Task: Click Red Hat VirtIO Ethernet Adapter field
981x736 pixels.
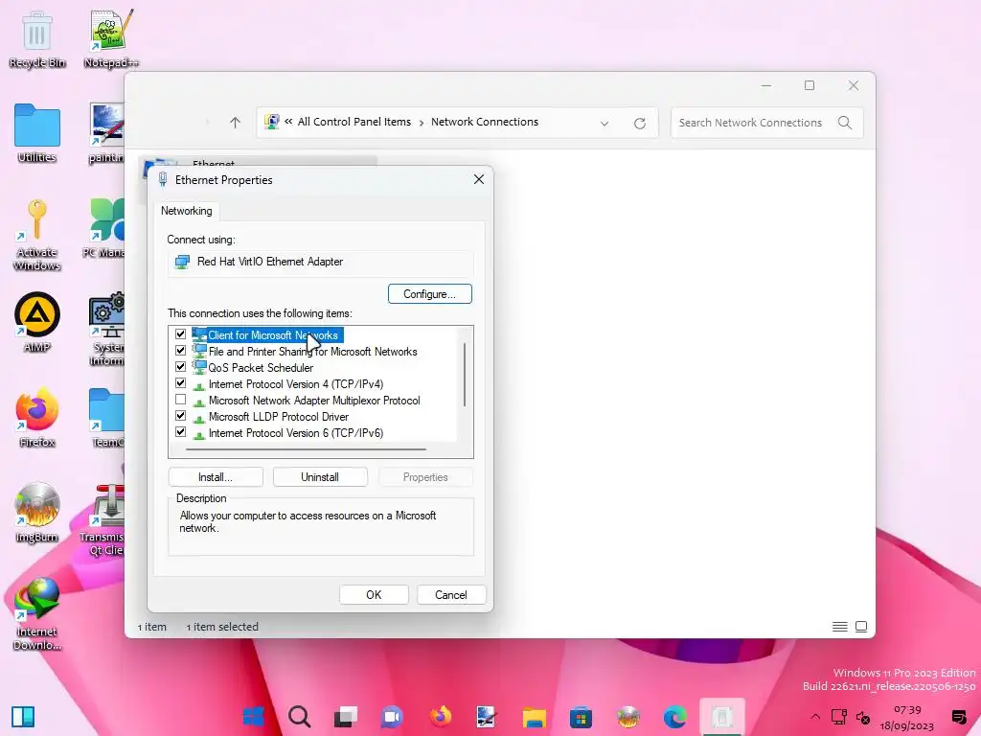Action: [320, 263]
